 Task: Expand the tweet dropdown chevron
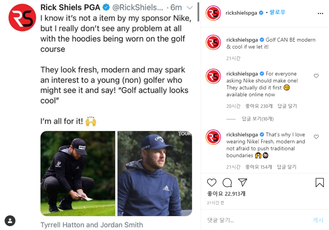[189, 8]
